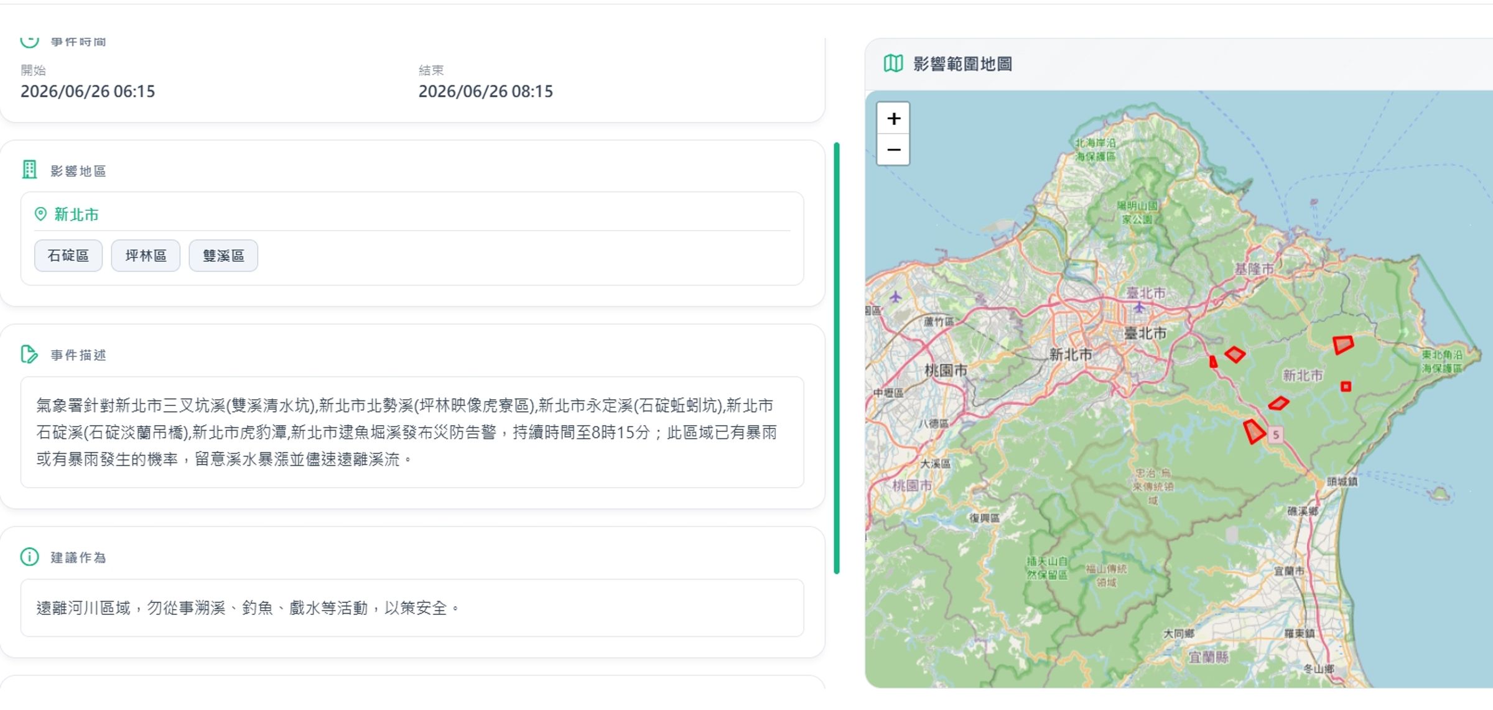This screenshot has width=1493, height=710.
Task: Click the 復興區 label on the map
Action: click(984, 518)
